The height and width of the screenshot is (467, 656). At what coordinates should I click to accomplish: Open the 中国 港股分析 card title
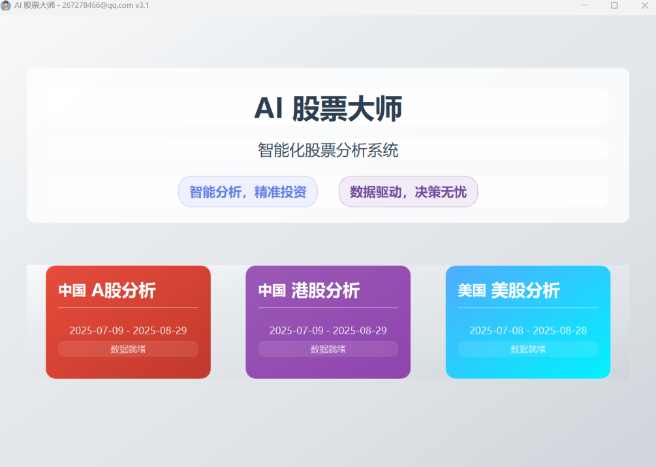coord(309,290)
